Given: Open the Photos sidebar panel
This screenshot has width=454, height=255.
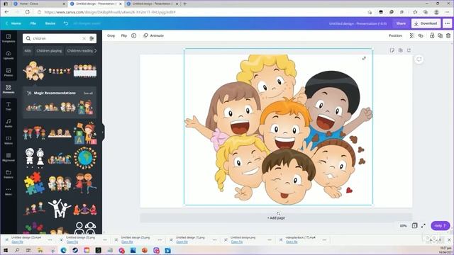Looking at the screenshot, I should coord(9,72).
